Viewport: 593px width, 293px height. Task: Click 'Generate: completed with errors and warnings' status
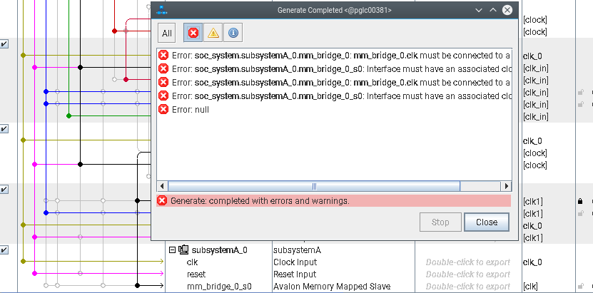260,201
